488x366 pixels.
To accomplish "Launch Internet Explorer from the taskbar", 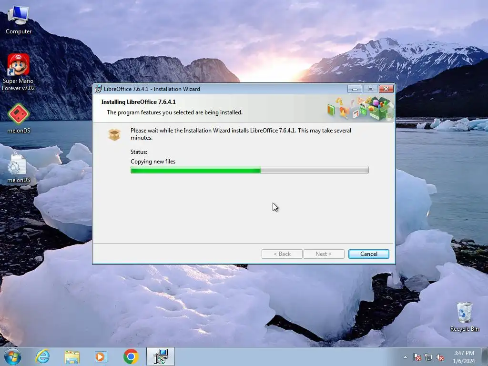I will tap(42, 356).
